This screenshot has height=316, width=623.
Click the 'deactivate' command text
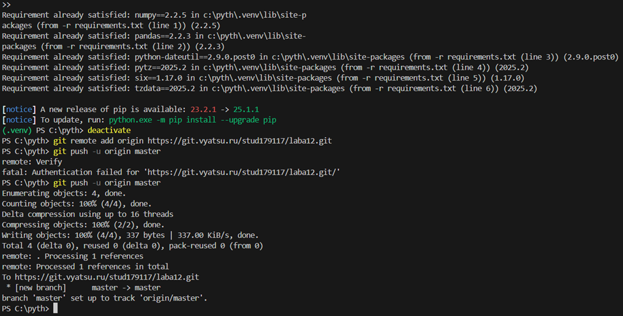(x=109, y=130)
